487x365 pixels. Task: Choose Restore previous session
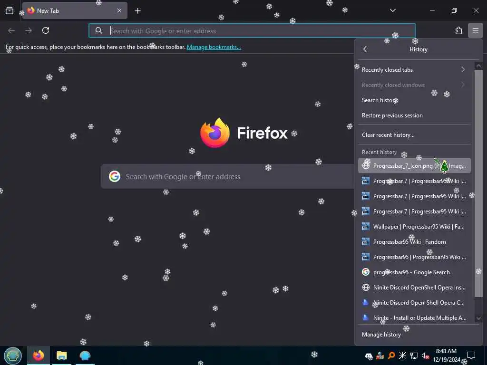[x=414, y=115]
